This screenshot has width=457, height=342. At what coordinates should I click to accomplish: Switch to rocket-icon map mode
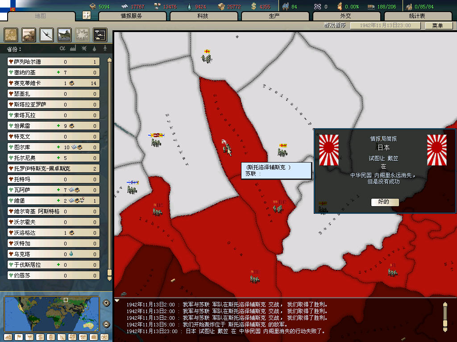click(x=62, y=338)
